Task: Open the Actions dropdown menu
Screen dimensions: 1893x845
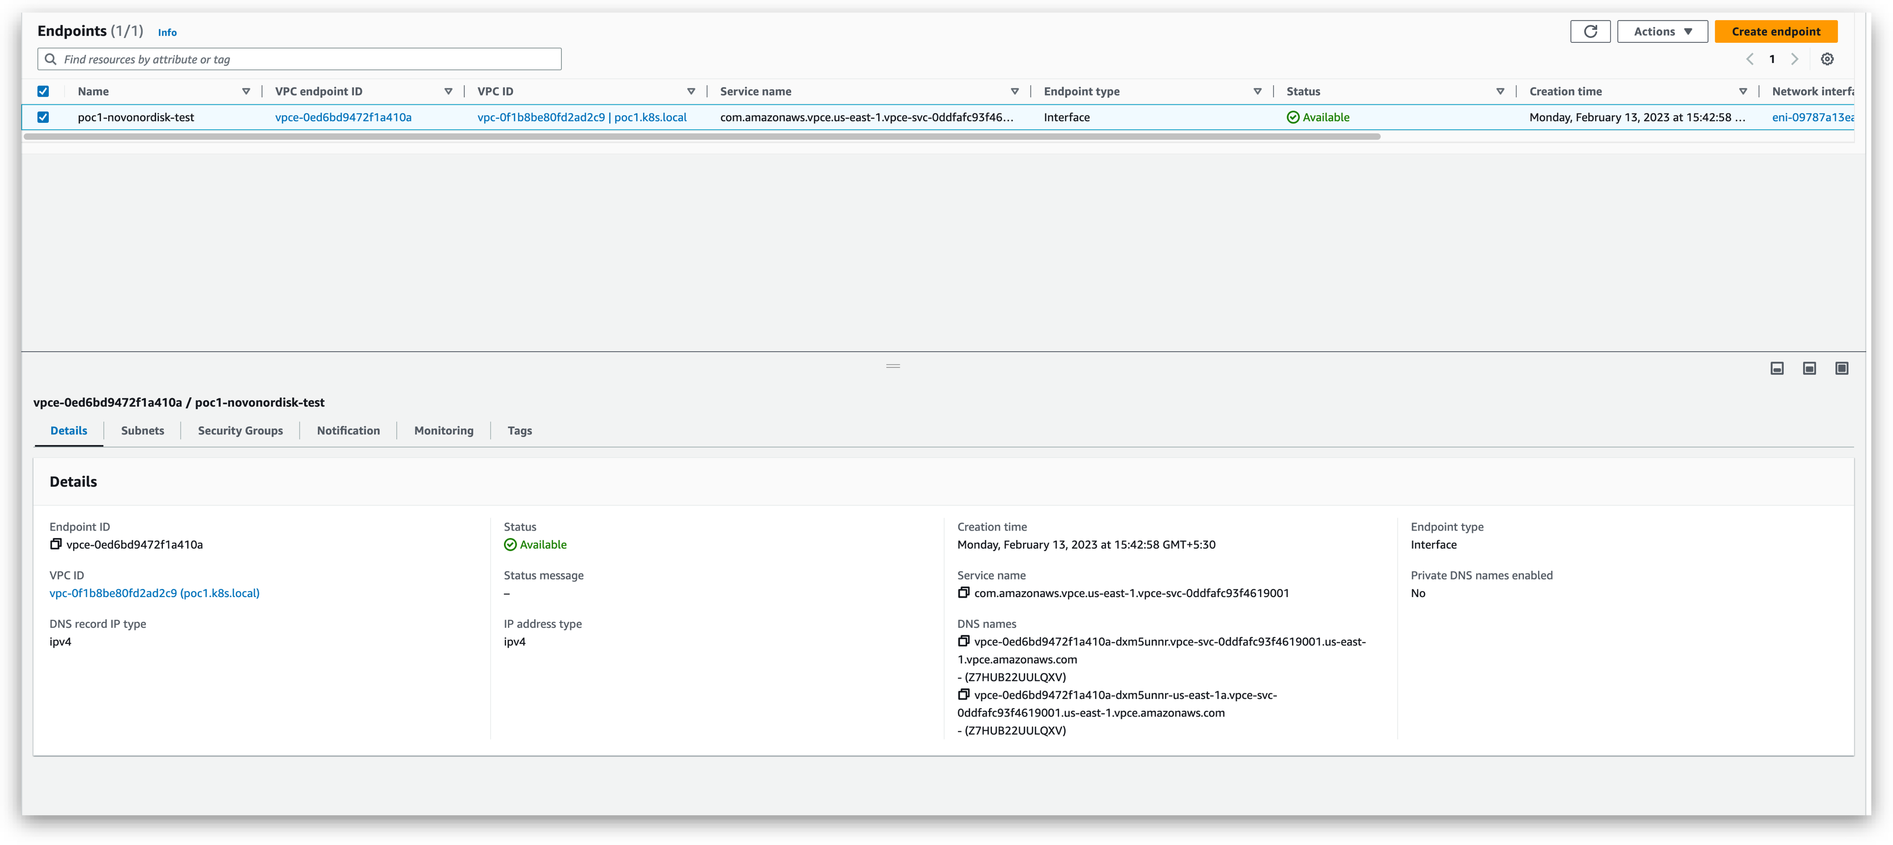Action: pos(1662,32)
